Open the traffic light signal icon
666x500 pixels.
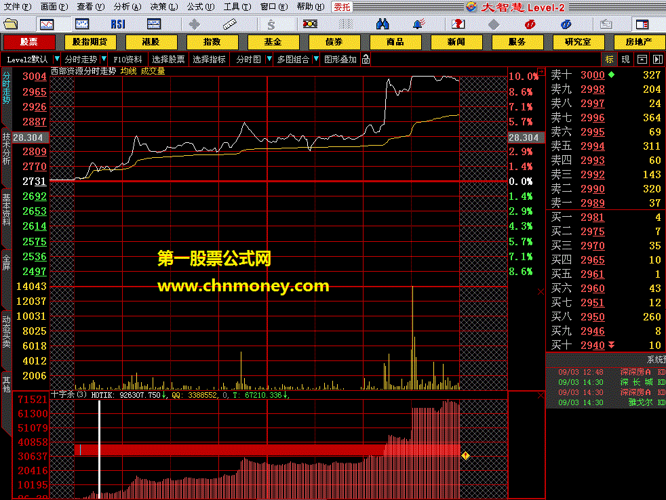pos(310,24)
